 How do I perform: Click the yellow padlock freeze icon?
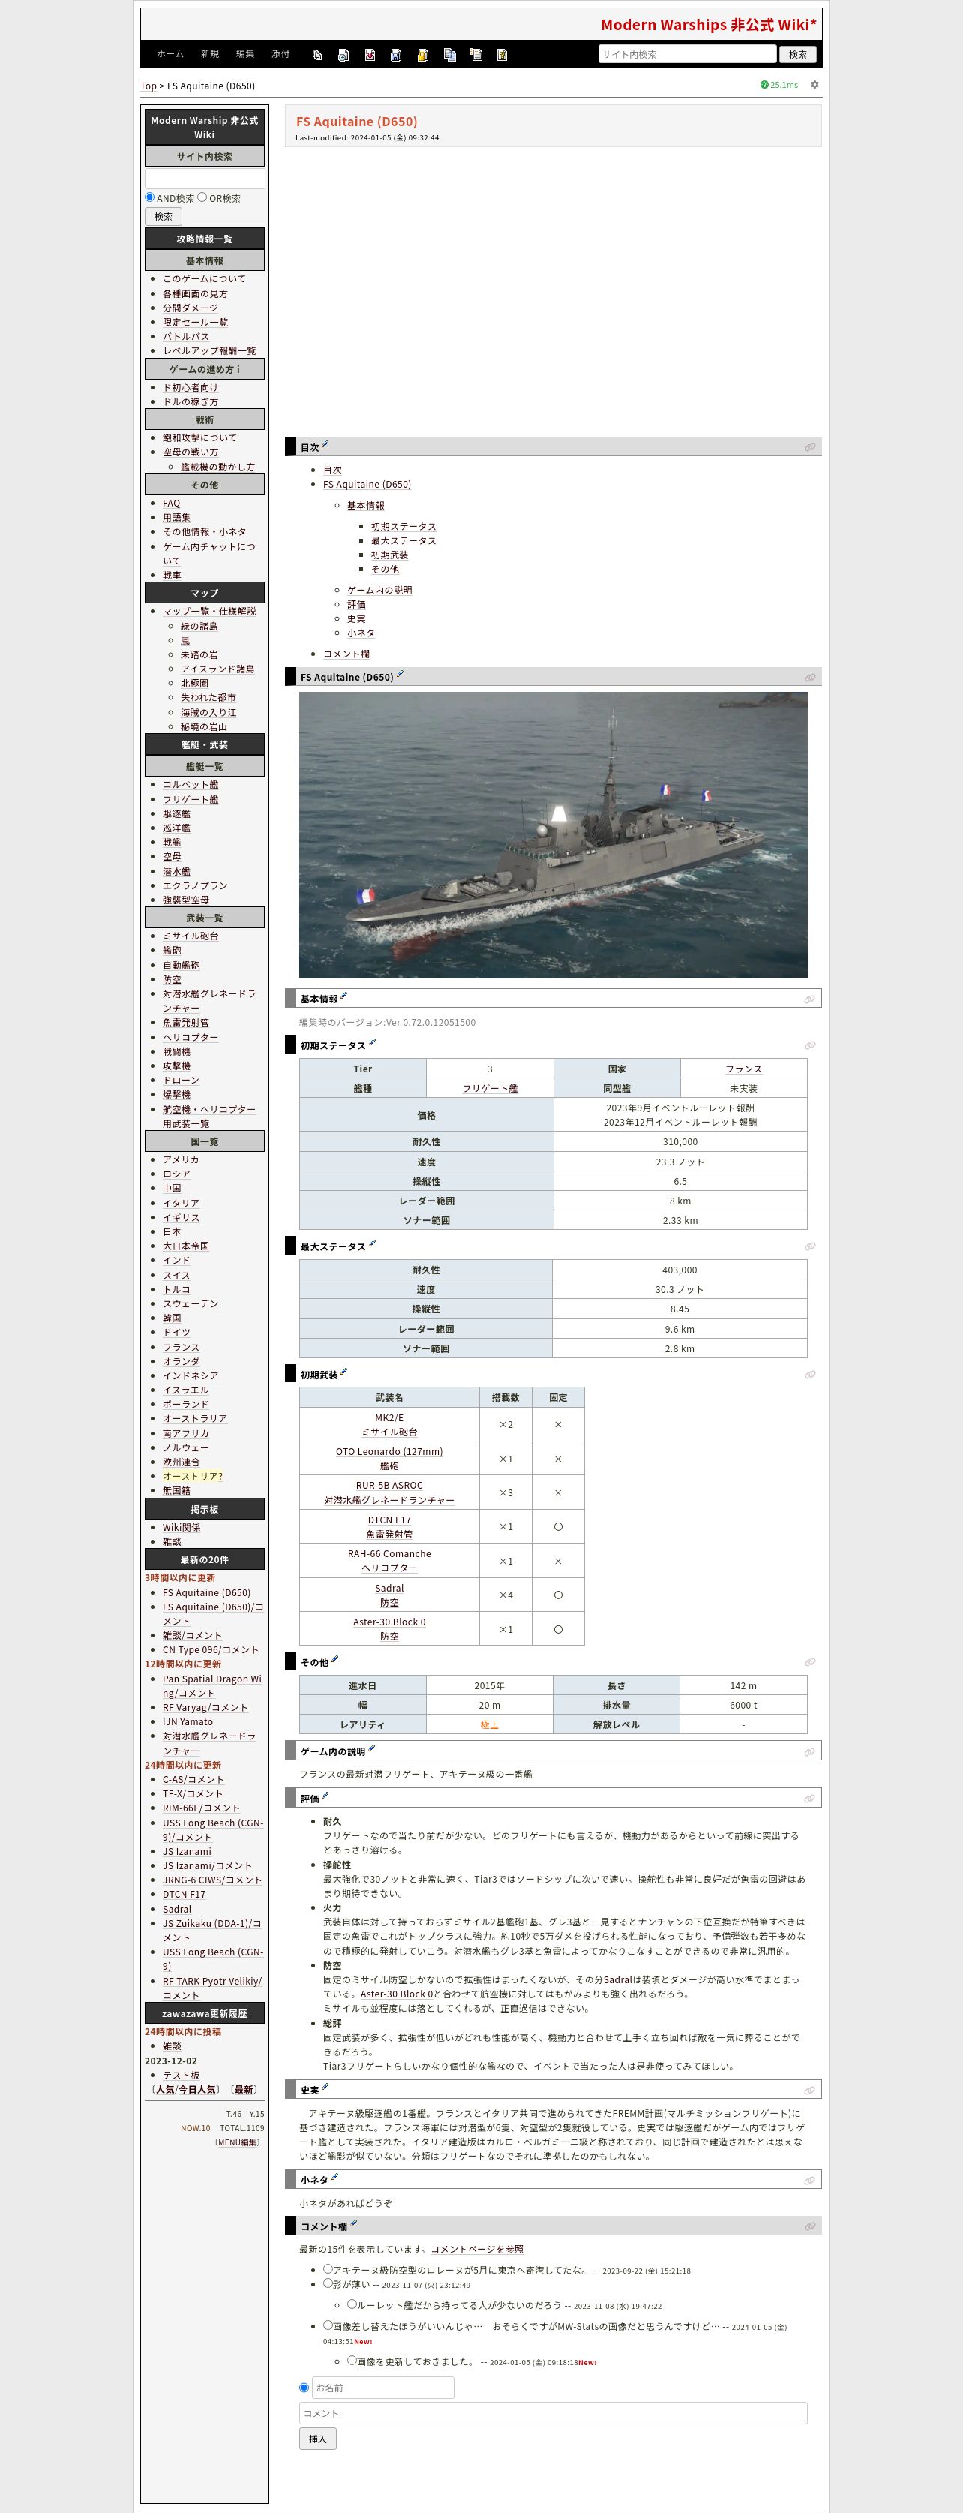tap(423, 55)
